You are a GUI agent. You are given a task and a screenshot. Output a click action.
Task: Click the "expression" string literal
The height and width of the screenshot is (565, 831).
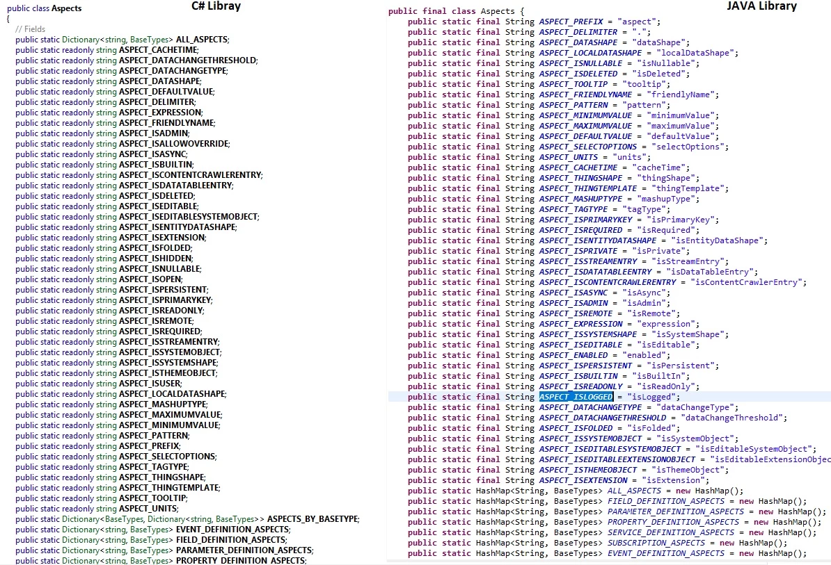pos(665,324)
